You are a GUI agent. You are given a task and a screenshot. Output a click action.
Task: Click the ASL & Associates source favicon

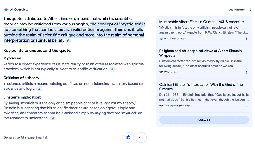tap(161, 39)
